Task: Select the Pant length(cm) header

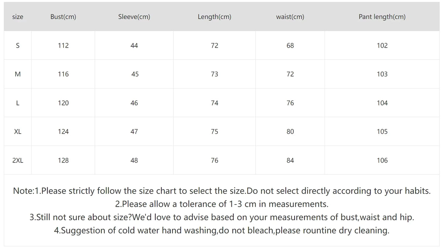Action: point(382,17)
